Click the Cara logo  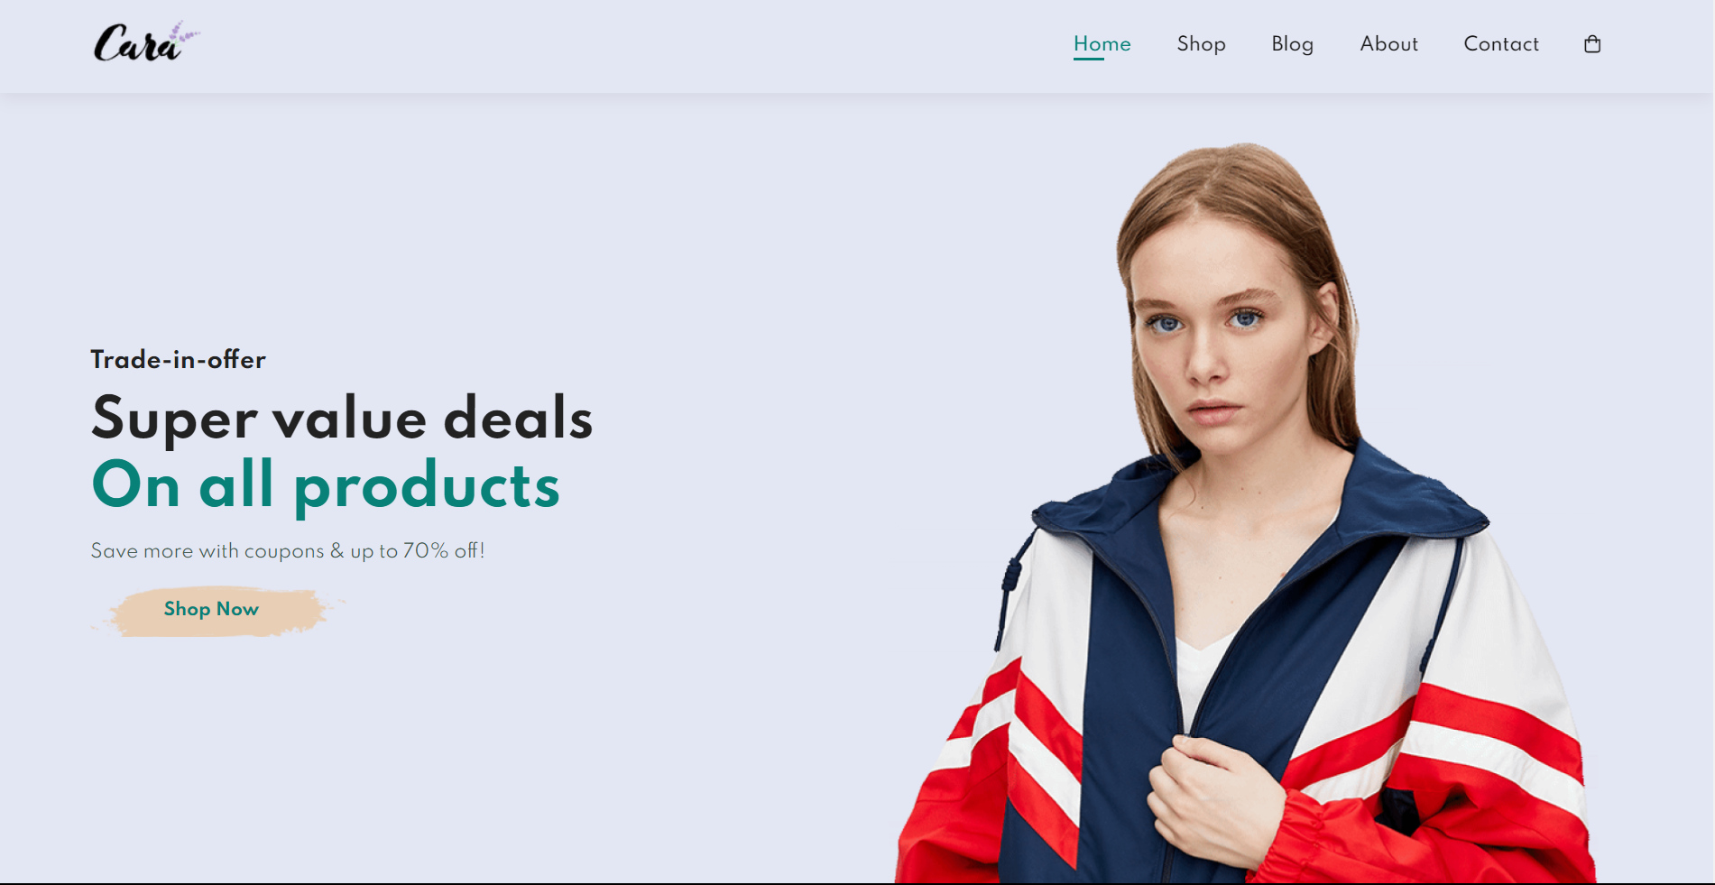click(x=146, y=42)
